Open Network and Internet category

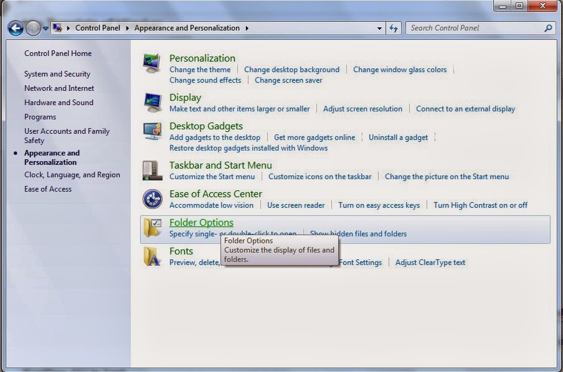59,88
